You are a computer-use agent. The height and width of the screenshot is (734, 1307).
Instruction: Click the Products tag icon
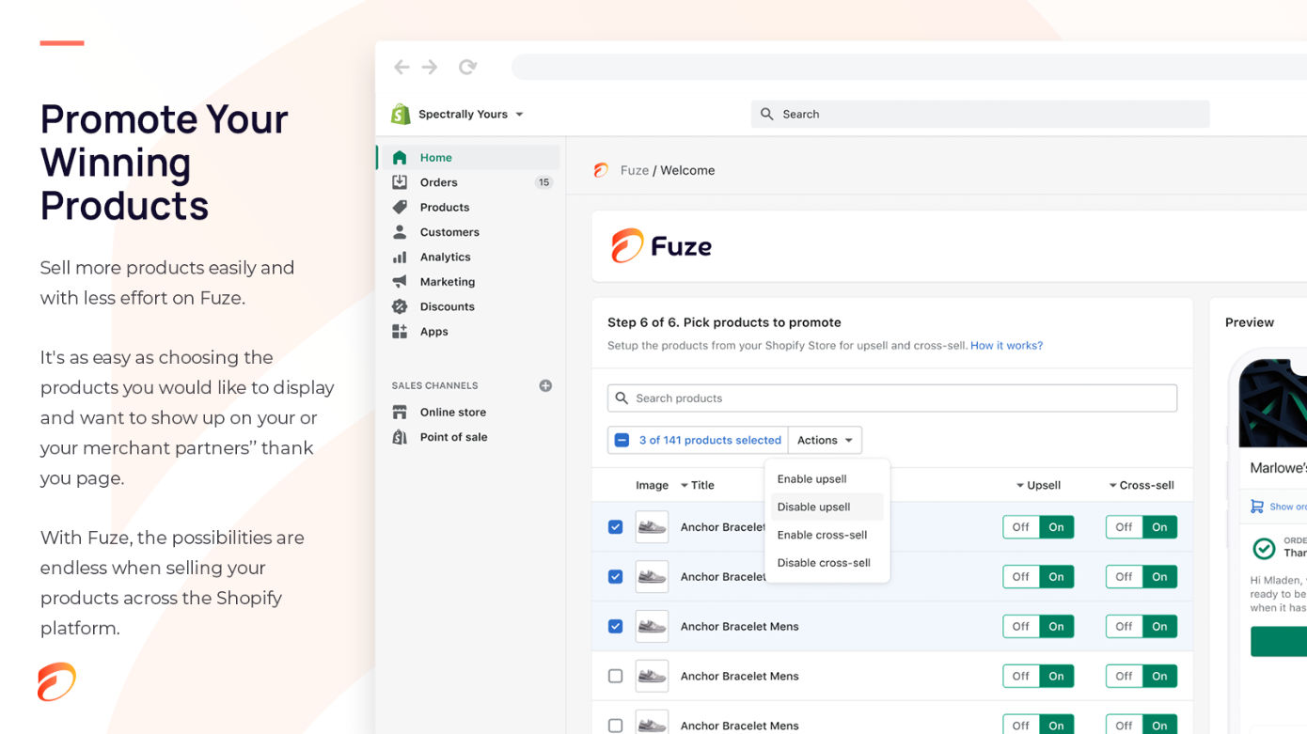point(399,207)
